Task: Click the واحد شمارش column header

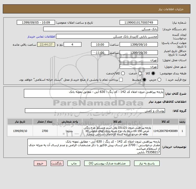Action: click(70, 122)
